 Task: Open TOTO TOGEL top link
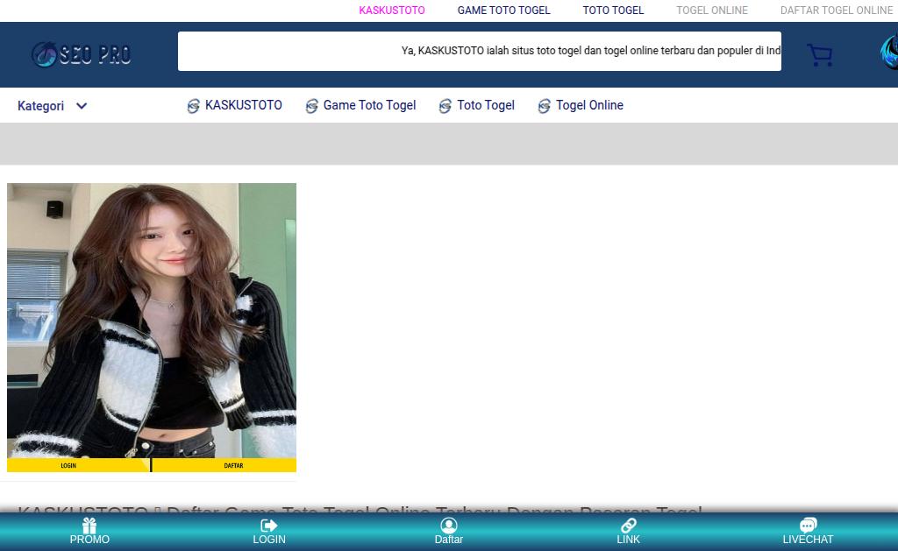tap(613, 11)
